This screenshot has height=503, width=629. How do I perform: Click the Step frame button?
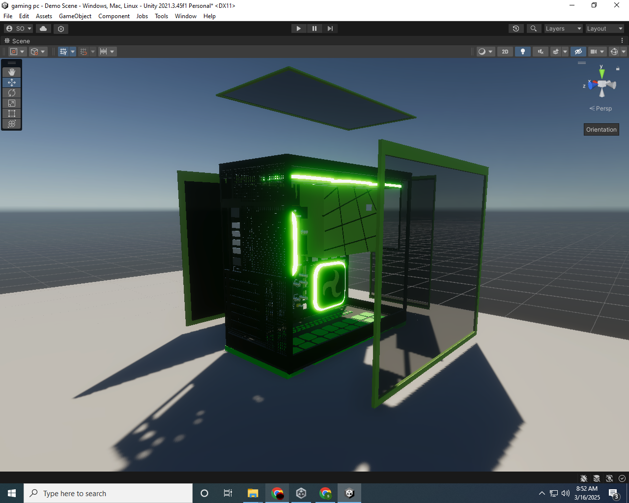click(330, 28)
